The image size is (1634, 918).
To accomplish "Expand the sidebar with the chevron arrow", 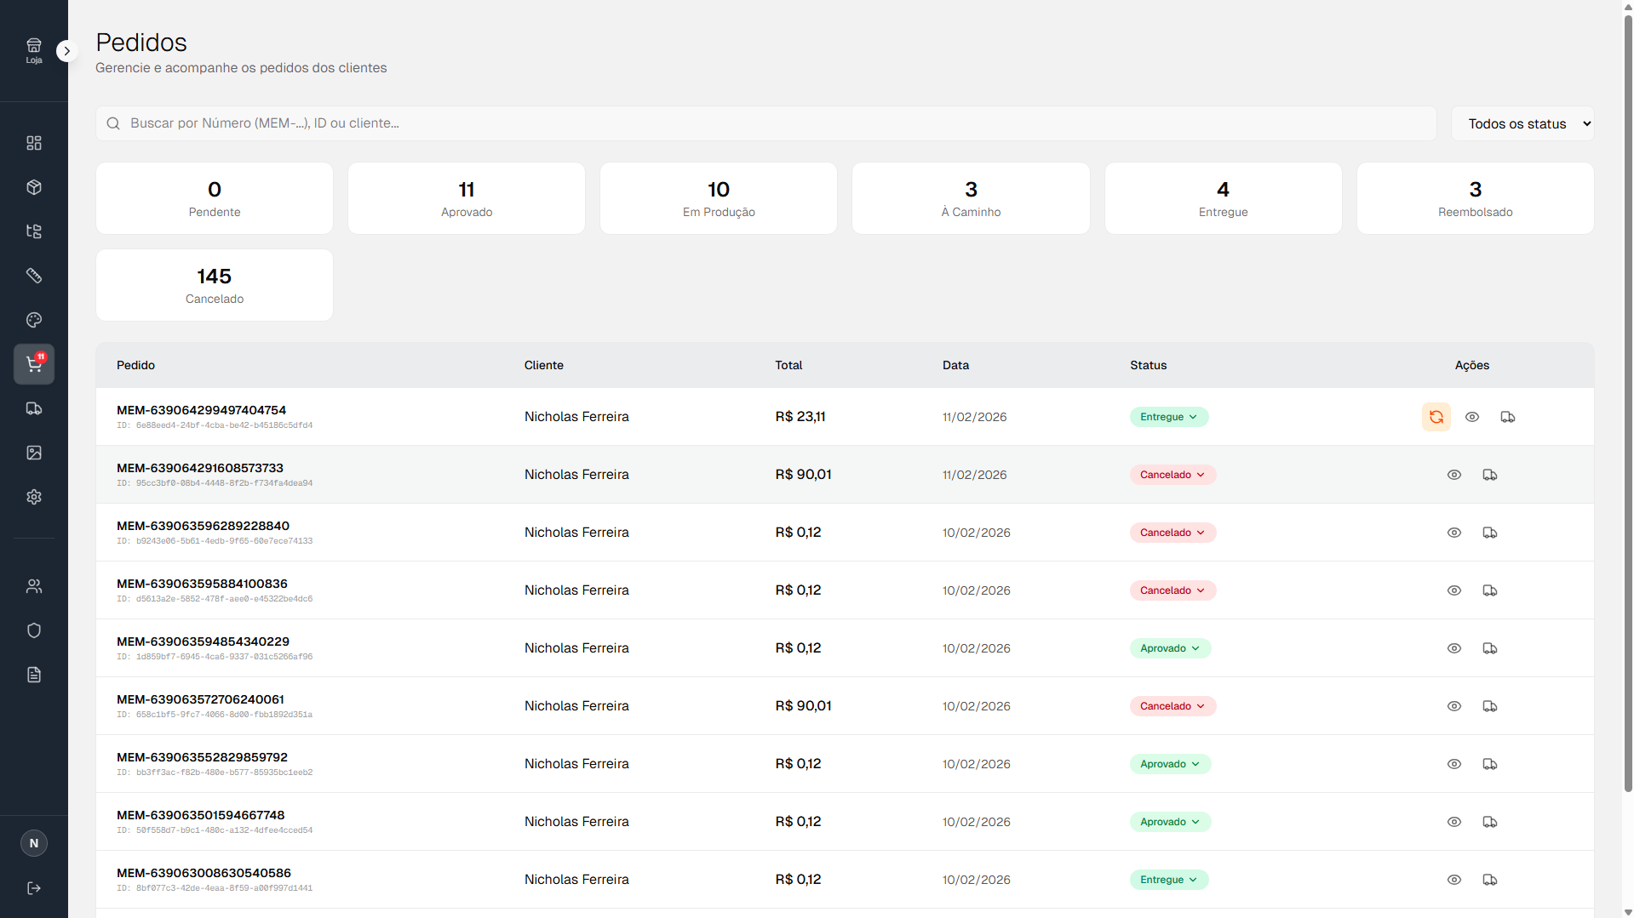I will [x=67, y=51].
